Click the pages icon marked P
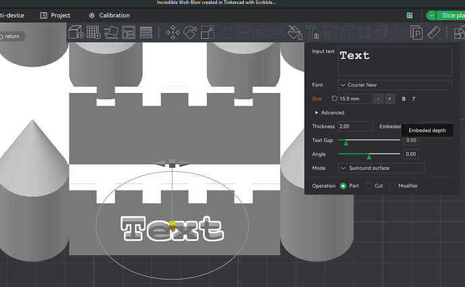The image size is (465, 287). tap(416, 32)
